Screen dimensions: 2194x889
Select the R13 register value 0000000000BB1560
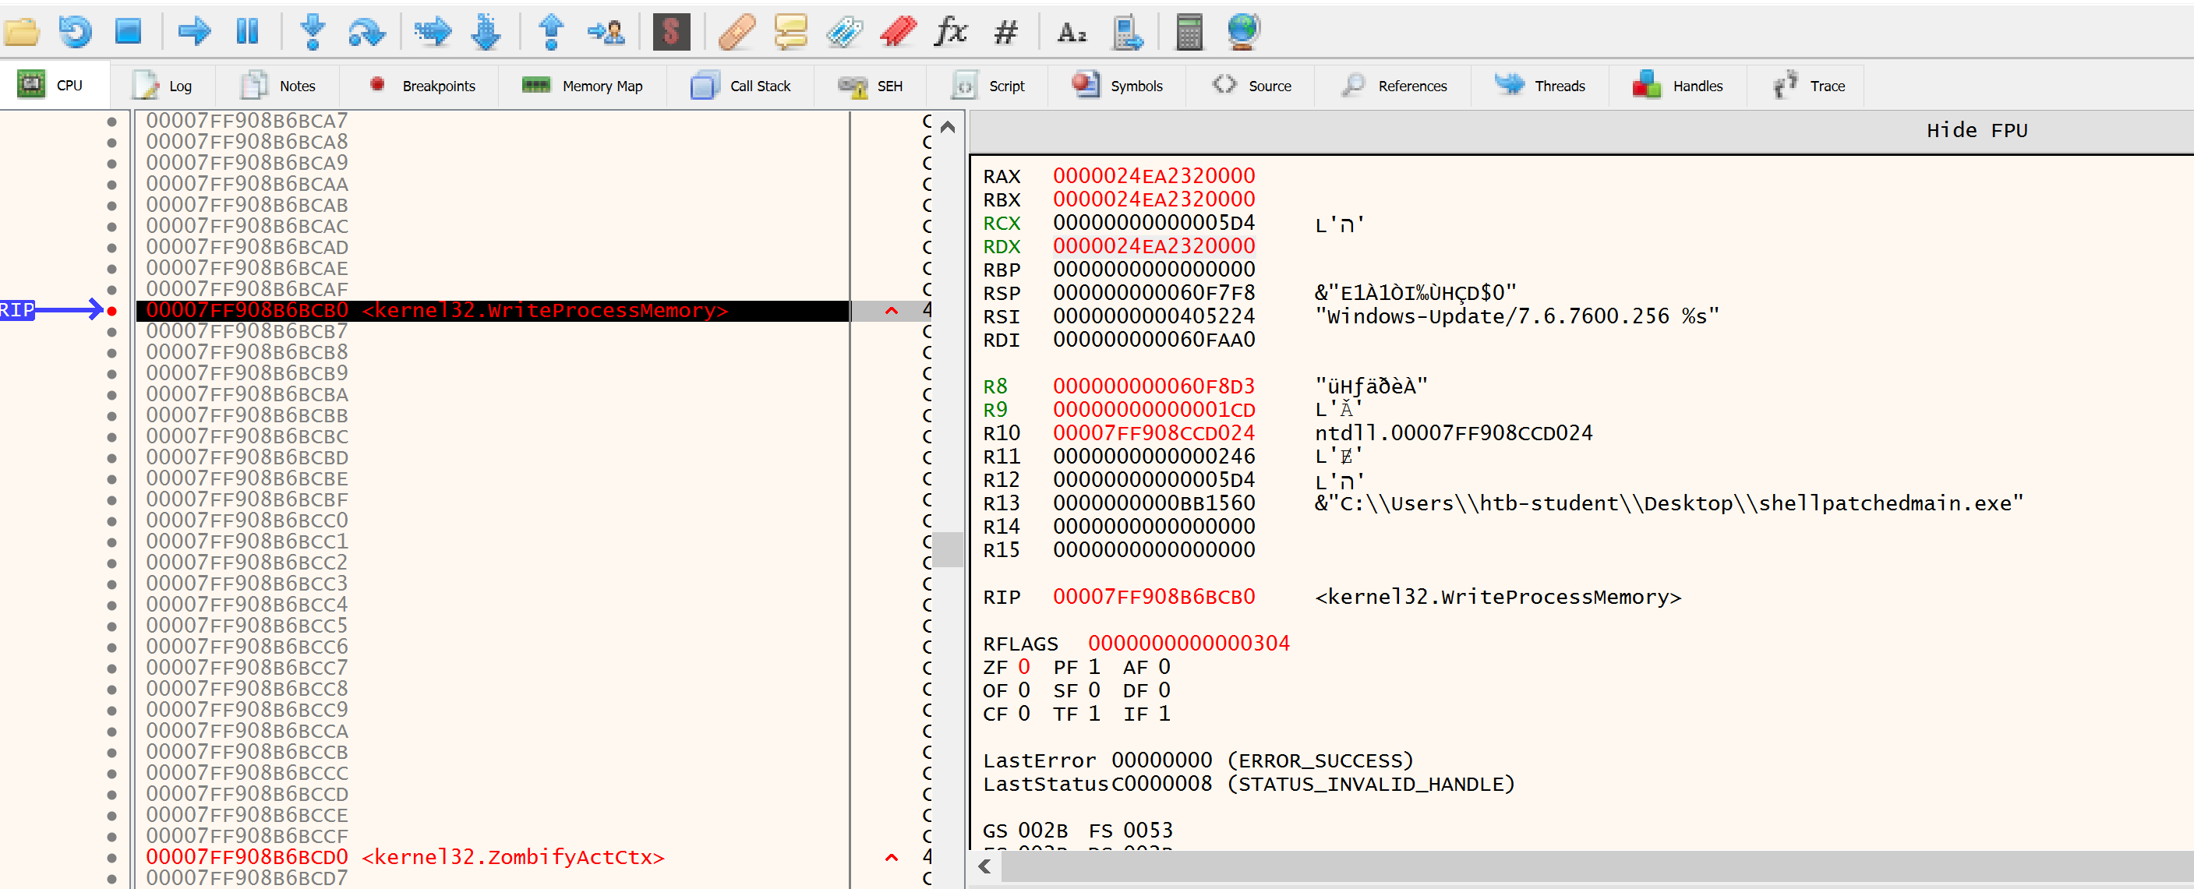[1154, 503]
